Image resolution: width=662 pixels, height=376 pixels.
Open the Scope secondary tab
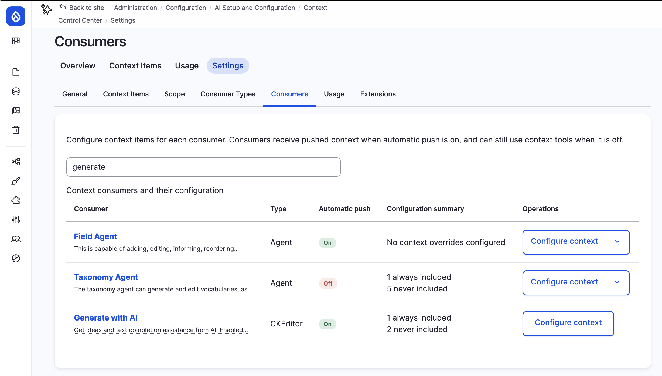[175, 94]
